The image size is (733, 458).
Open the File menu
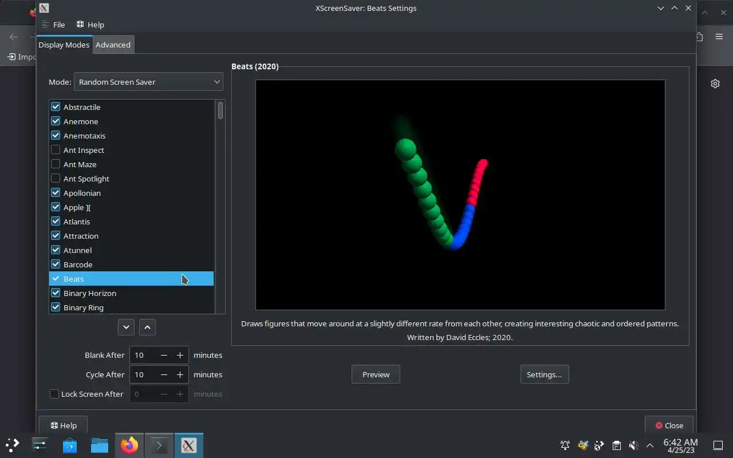click(x=53, y=25)
